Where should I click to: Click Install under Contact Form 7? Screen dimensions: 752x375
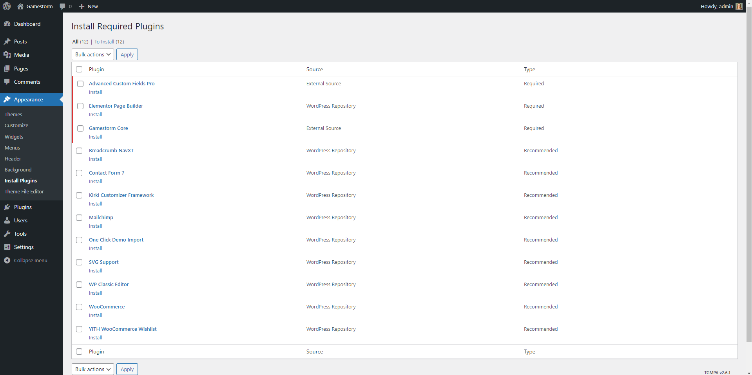pos(95,181)
